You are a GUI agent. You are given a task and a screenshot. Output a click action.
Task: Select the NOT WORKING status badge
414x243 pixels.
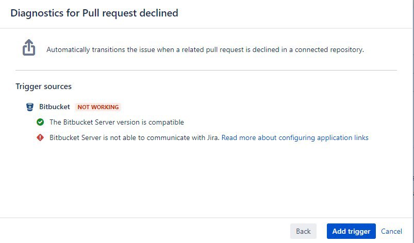98,107
